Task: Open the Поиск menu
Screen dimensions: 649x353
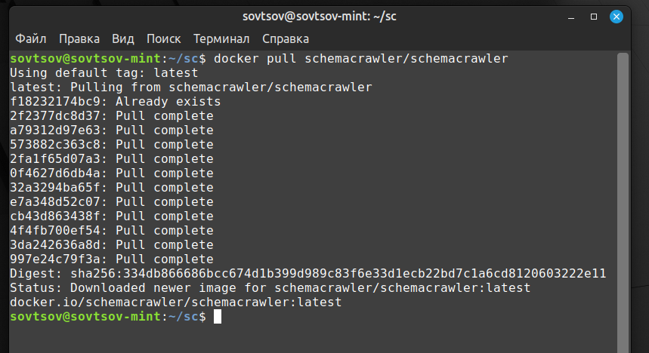Action: coord(163,39)
